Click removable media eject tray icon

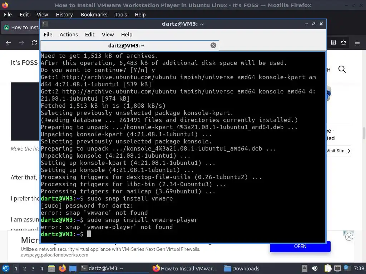pos(304,268)
